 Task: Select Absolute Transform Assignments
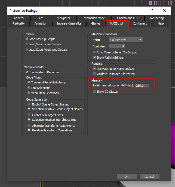tap(29, 125)
